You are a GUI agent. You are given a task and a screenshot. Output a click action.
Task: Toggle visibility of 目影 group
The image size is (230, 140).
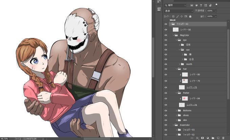(x=166, y=45)
